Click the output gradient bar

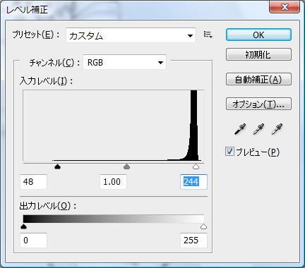tap(114, 219)
